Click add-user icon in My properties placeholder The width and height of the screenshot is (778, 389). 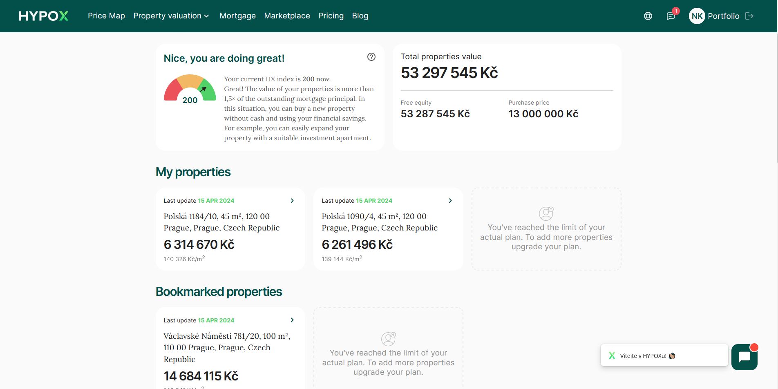[x=546, y=213]
